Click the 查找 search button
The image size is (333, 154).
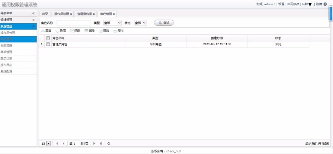164,23
